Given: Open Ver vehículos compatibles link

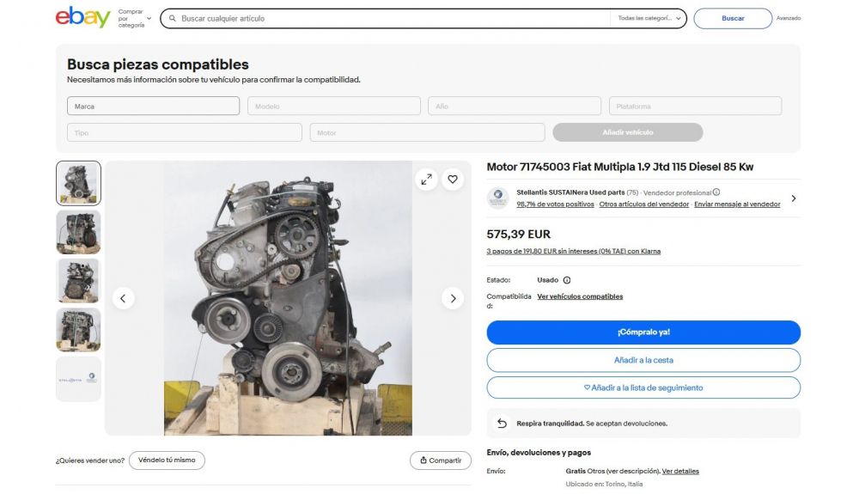Looking at the screenshot, I should 580,296.
